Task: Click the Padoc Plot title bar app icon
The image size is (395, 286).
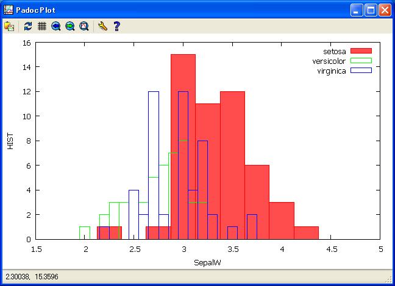Action: coord(9,10)
